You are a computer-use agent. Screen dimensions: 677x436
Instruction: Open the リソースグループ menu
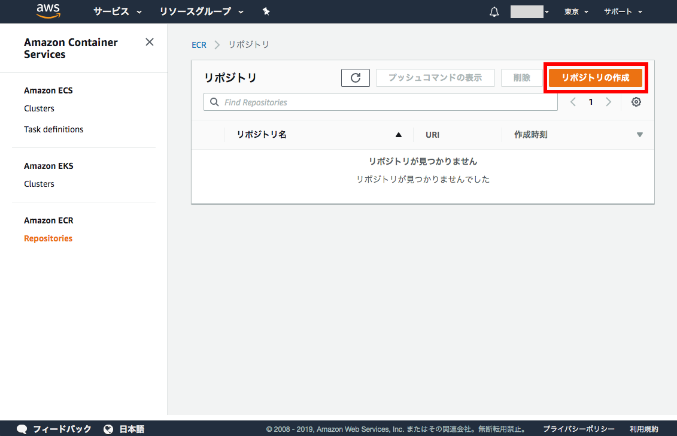202,11
